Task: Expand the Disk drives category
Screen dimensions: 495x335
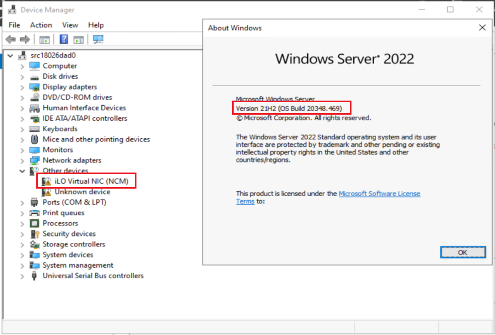Action: [x=22, y=76]
